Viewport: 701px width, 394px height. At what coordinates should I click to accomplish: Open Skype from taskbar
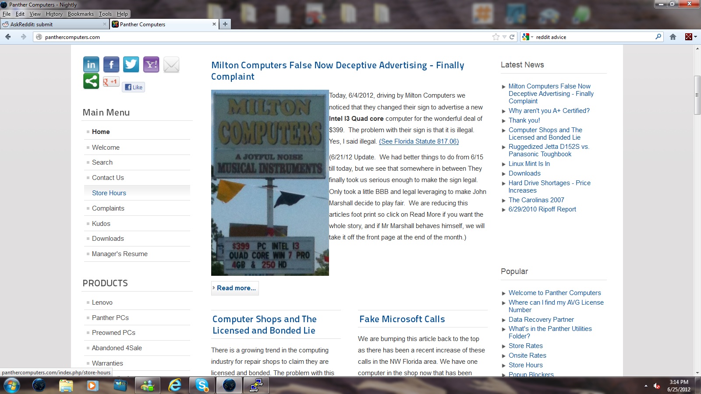click(202, 386)
